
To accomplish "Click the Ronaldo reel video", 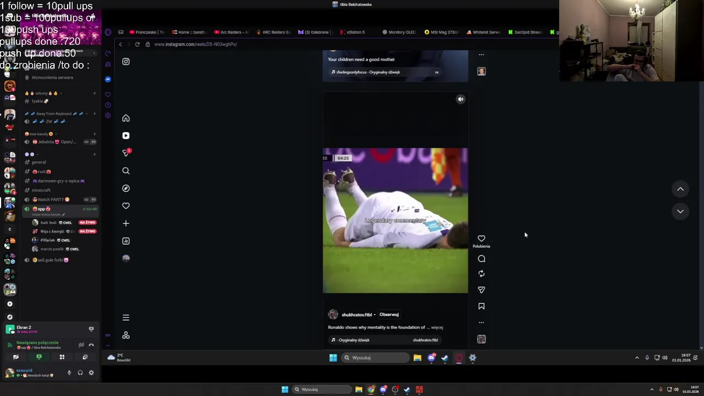I will tap(395, 221).
